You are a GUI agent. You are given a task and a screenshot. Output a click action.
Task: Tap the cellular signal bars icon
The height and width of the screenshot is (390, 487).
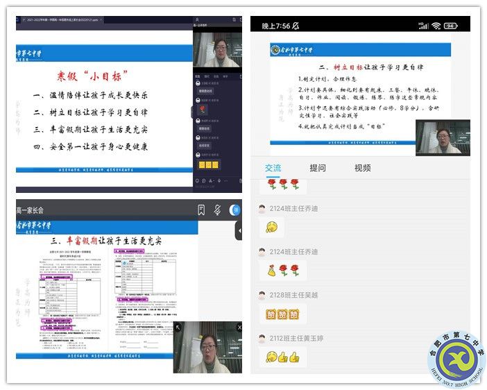tap(423, 26)
